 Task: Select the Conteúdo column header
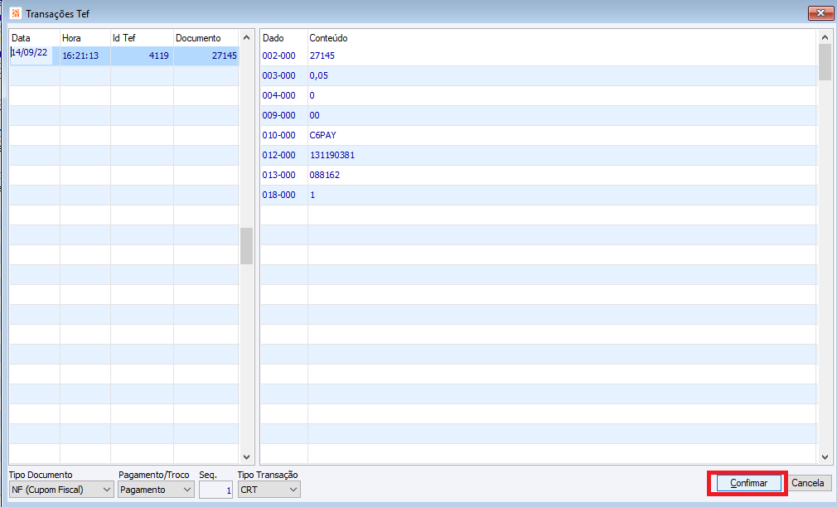563,38
